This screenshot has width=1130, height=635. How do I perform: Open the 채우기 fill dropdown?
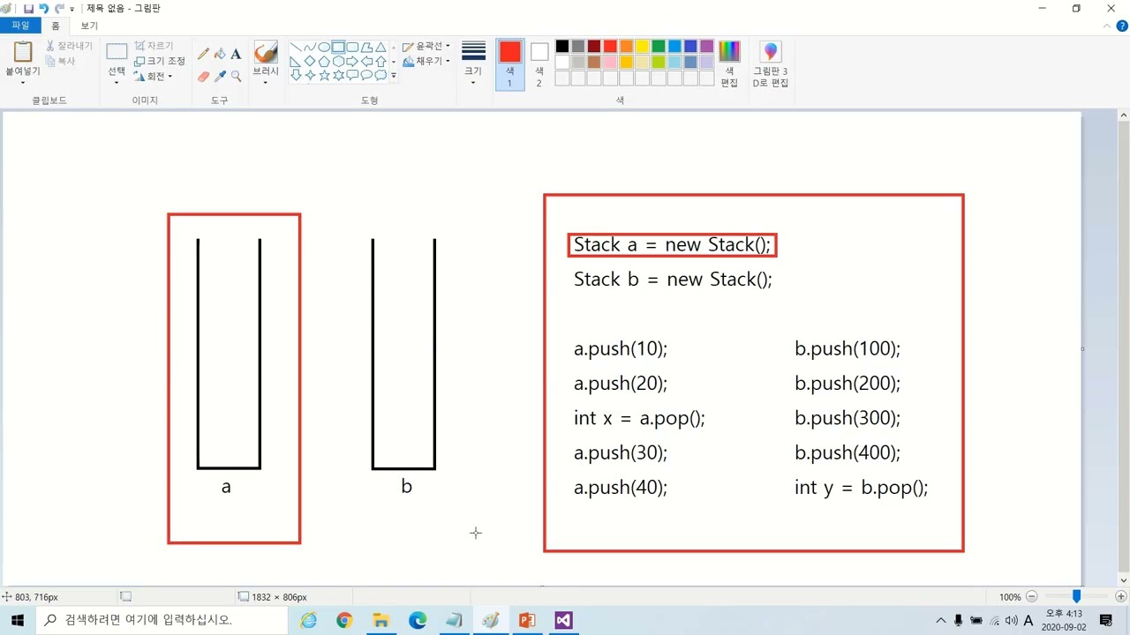[426, 61]
